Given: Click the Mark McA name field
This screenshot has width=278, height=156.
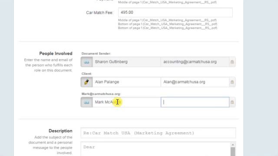Looking at the screenshot, I should [126, 102].
